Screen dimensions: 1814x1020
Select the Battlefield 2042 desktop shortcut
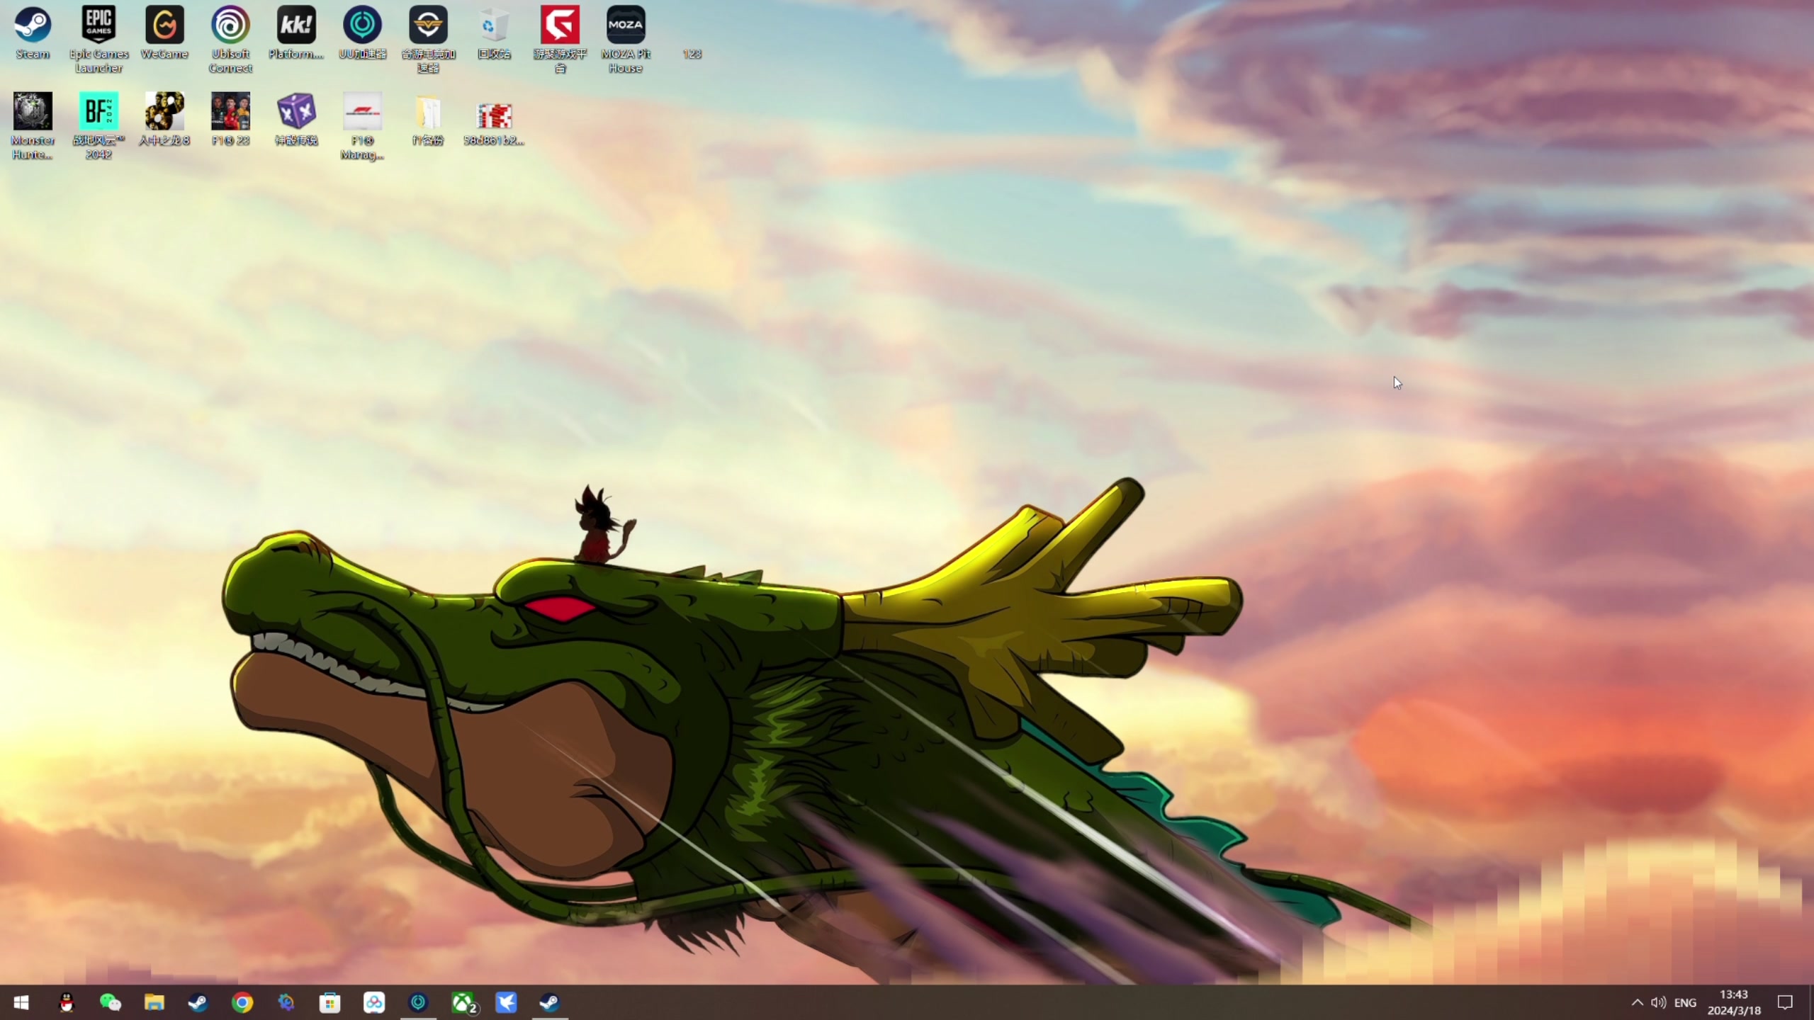point(98,112)
